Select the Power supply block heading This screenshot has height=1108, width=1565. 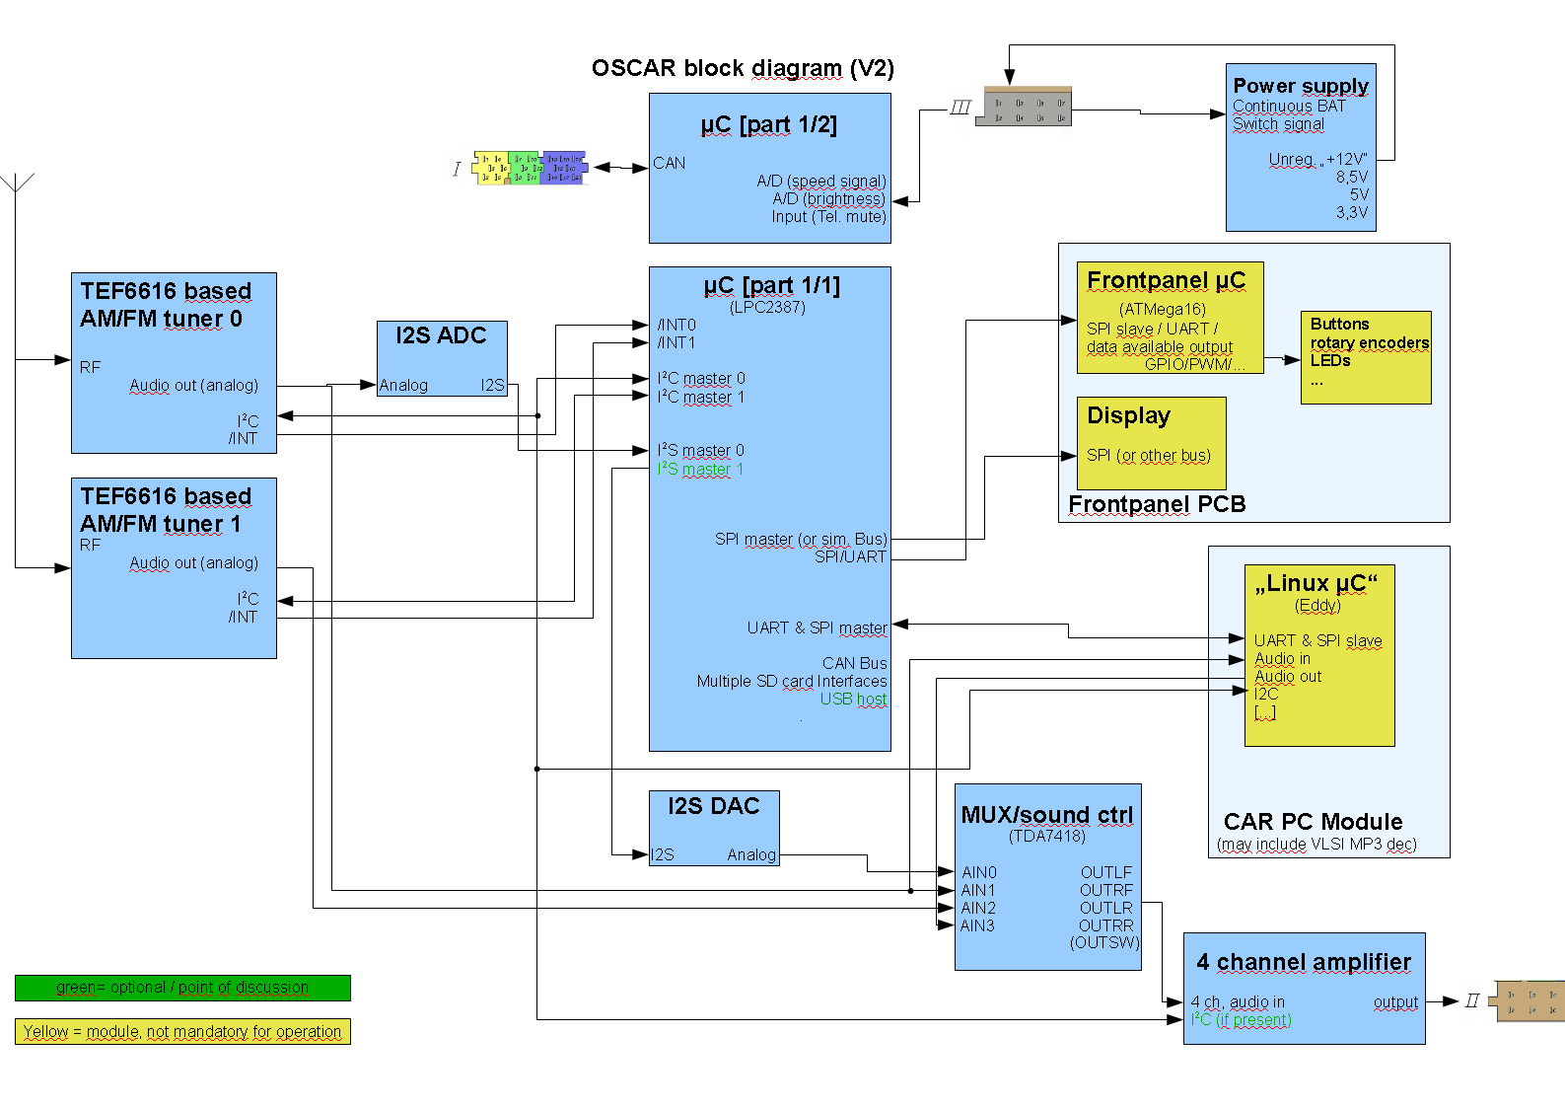[x=1301, y=86]
